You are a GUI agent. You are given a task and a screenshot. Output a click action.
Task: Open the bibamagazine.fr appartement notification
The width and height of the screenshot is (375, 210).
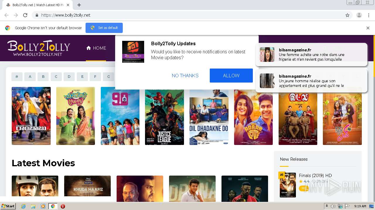[311, 81]
